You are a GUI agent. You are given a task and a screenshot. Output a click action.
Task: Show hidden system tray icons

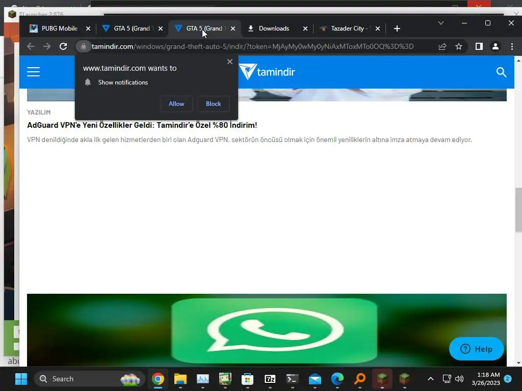430,379
